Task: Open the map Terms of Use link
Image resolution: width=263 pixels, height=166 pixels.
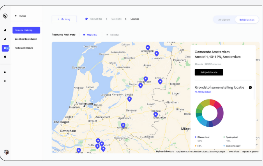Action: point(233,152)
